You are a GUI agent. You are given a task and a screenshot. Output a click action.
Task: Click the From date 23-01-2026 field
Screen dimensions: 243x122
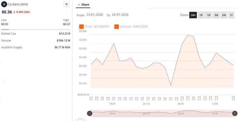(x=95, y=15)
